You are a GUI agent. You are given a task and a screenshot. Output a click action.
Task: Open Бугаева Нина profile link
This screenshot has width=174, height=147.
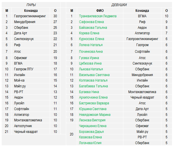tap(89, 92)
